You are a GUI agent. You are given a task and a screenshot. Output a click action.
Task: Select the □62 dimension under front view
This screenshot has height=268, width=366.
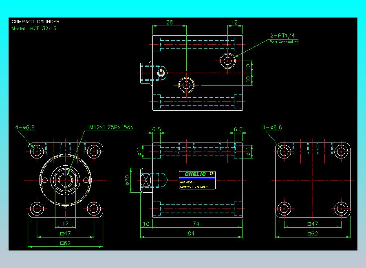tap(65, 243)
